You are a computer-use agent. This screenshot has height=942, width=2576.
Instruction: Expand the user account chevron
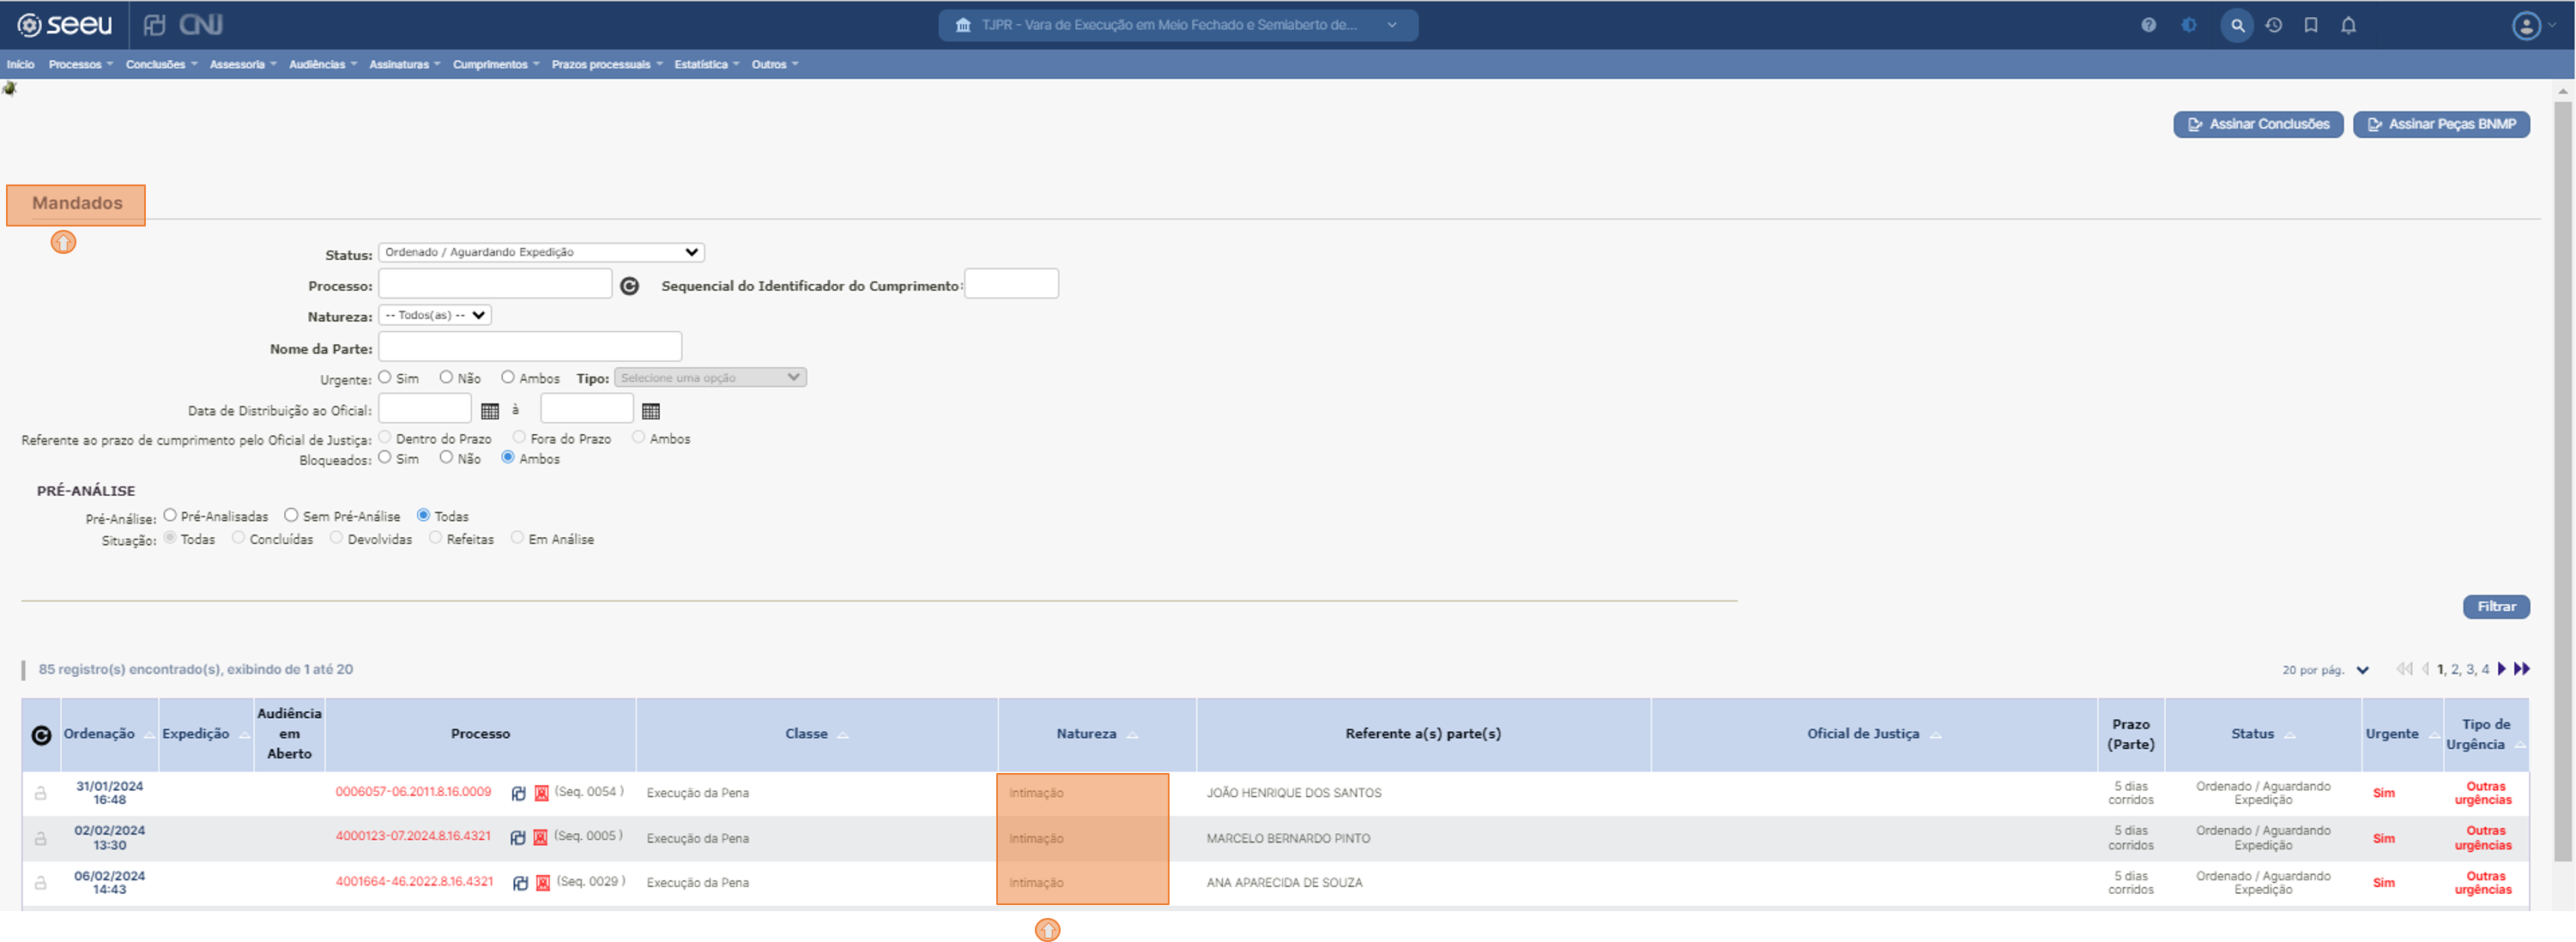pyautogui.click(x=2552, y=25)
